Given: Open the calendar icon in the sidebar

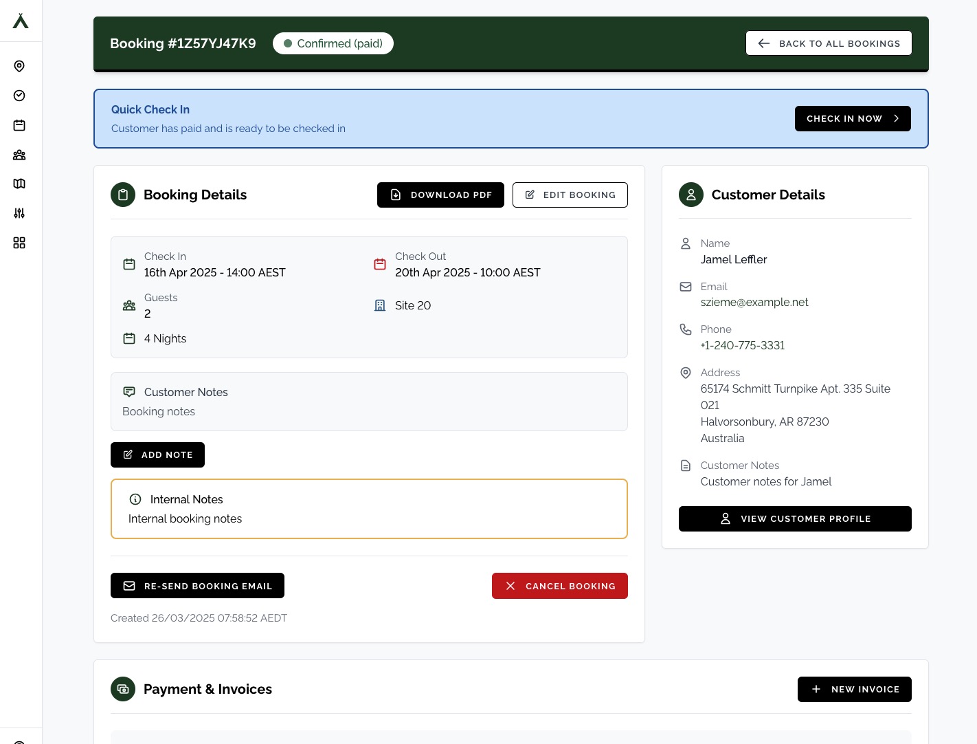Looking at the screenshot, I should pyautogui.click(x=19, y=125).
